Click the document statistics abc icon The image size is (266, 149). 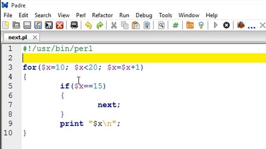74,25
